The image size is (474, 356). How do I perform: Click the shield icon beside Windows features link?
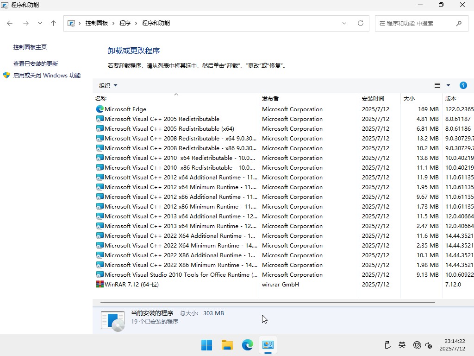pos(6,75)
